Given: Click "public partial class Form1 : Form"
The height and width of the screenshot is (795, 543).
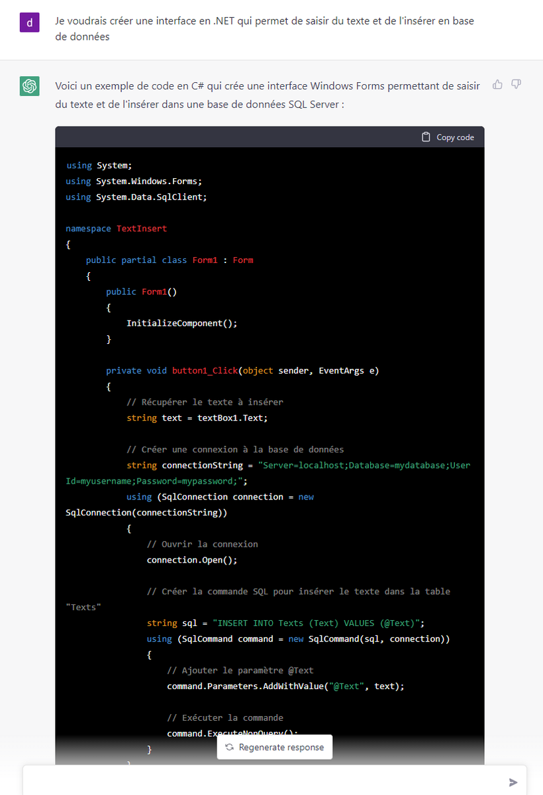Looking at the screenshot, I should point(170,260).
